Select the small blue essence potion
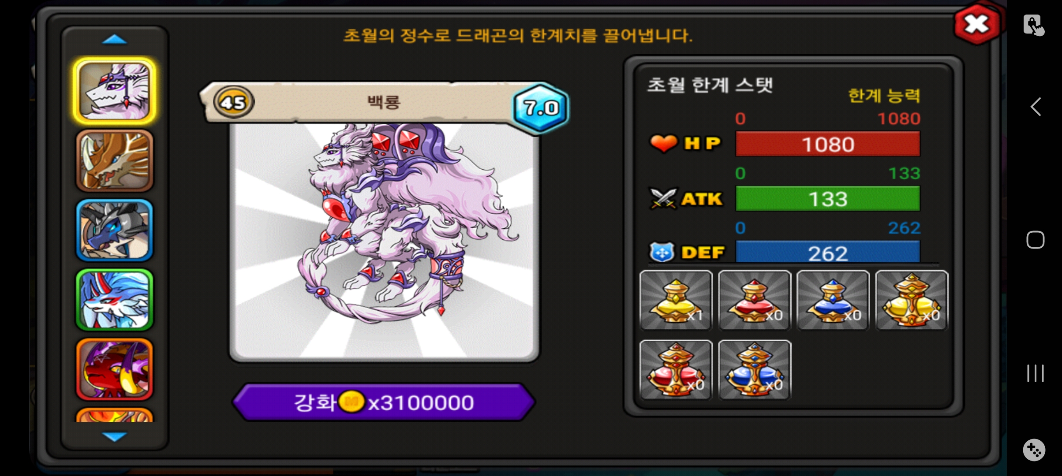 coord(833,300)
